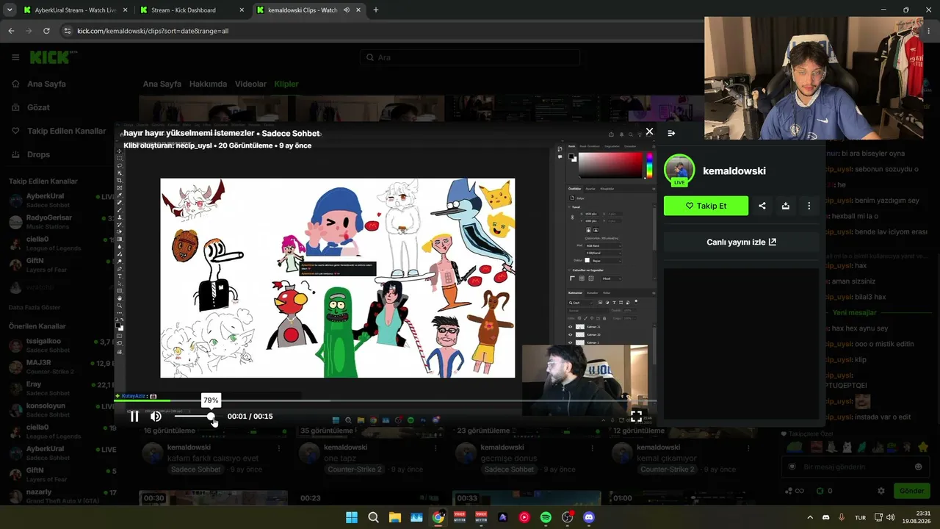Open options for 'kafam farklı calısıyo evet' clip
Viewport: 940px width, 529px height.
(278, 447)
